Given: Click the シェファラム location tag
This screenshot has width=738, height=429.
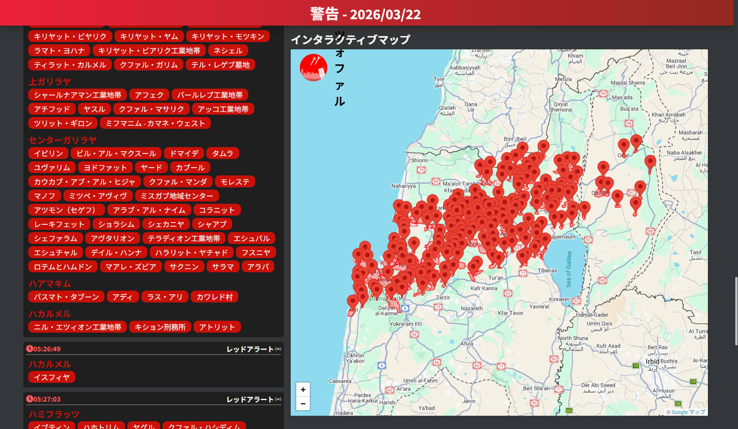Looking at the screenshot, I should point(55,238).
